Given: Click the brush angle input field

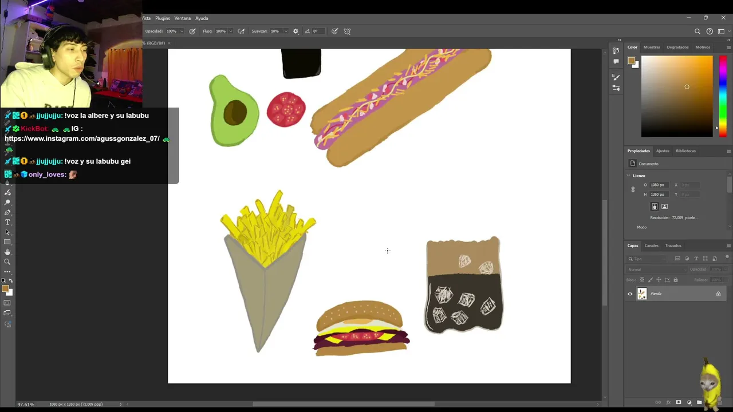Looking at the screenshot, I should point(319,31).
